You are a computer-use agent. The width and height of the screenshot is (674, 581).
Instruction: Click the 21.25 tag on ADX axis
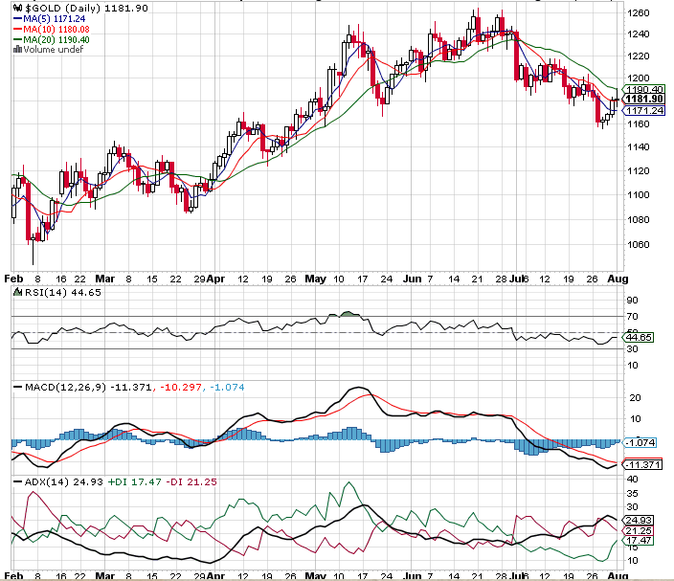pos(639,530)
